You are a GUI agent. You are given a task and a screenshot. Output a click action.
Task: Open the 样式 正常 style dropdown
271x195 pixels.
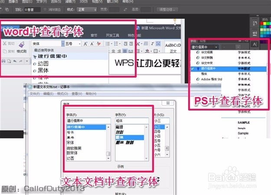coord(87,10)
